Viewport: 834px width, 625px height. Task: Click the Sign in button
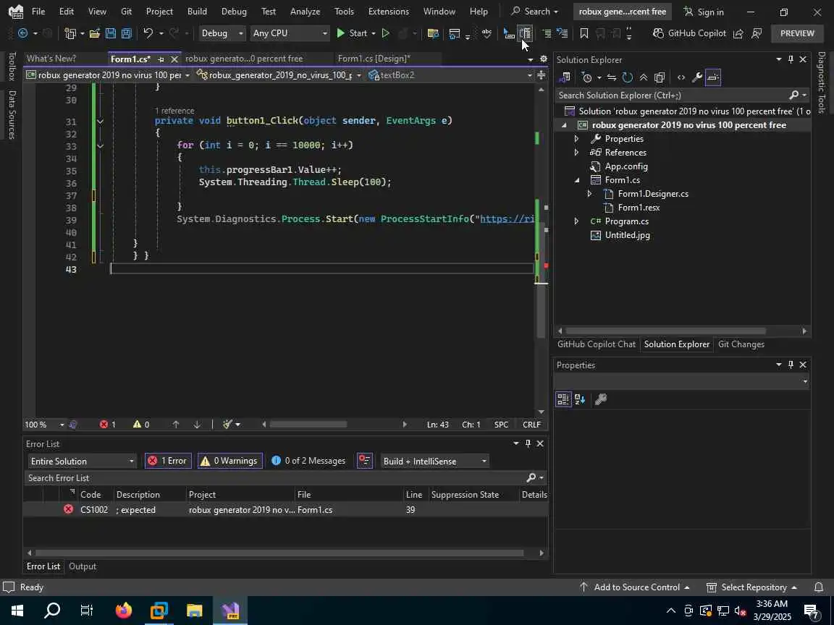(x=703, y=12)
